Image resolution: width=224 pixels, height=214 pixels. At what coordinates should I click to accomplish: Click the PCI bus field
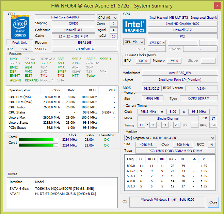tap(182, 36)
